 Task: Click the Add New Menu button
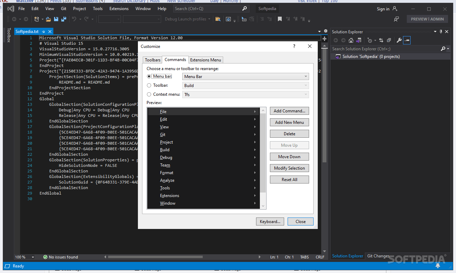289,122
